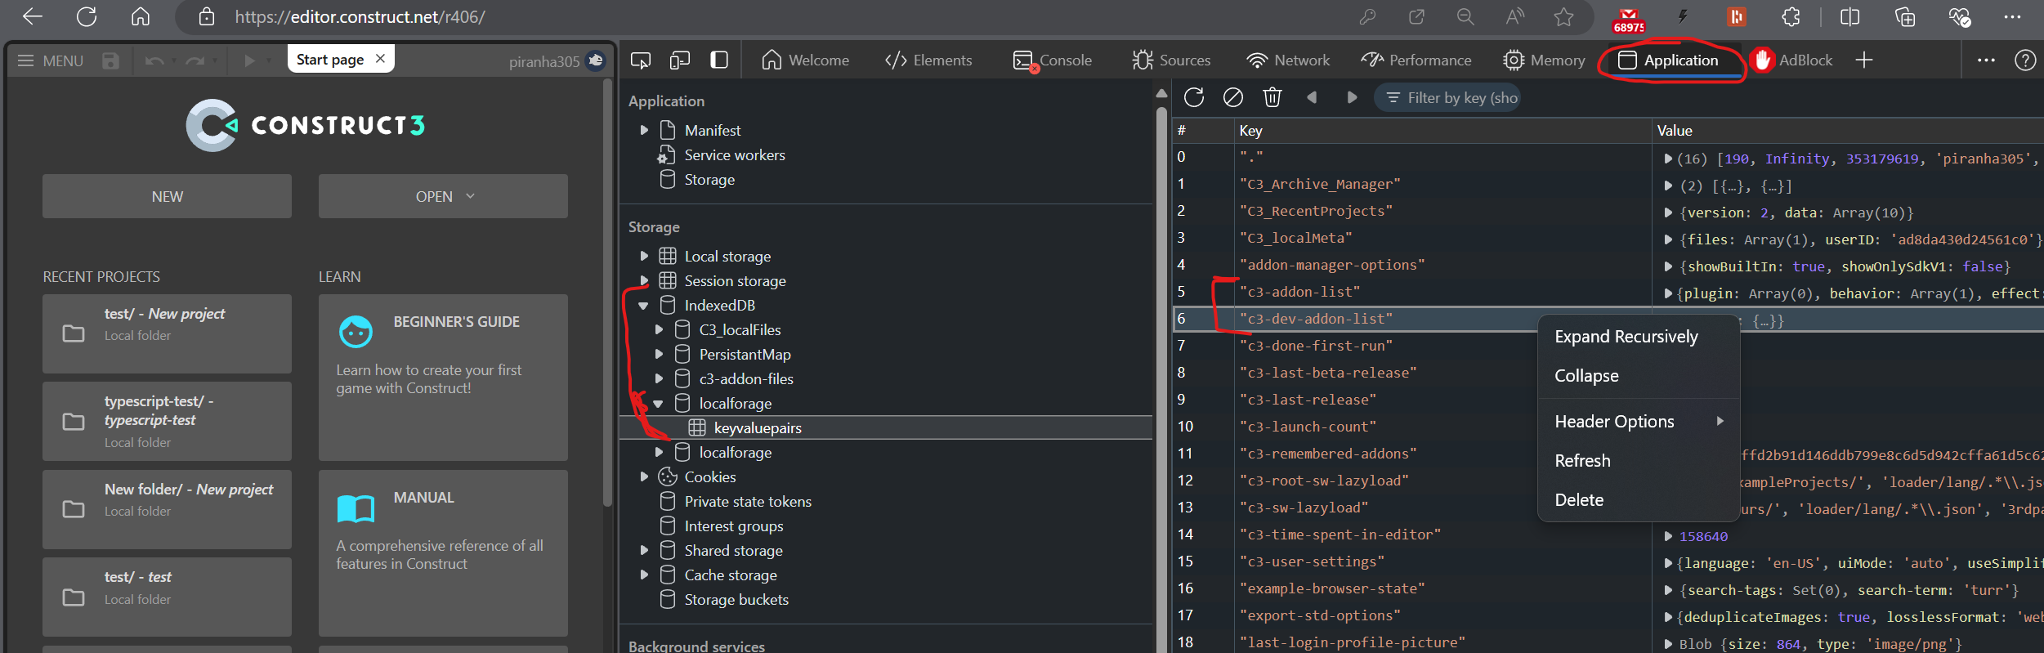Open piranha305 account avatar
The height and width of the screenshot is (653, 2044).
pos(596,60)
